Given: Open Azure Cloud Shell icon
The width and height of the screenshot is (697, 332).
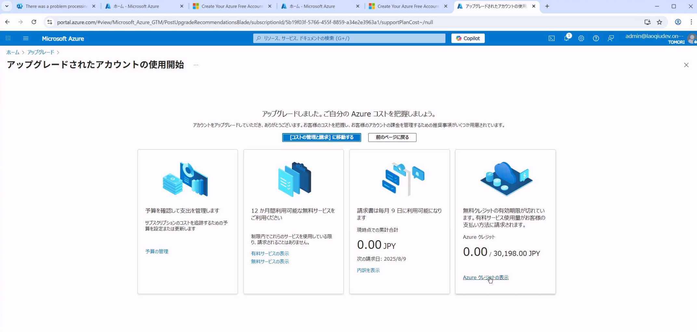Looking at the screenshot, I should click(x=552, y=38).
